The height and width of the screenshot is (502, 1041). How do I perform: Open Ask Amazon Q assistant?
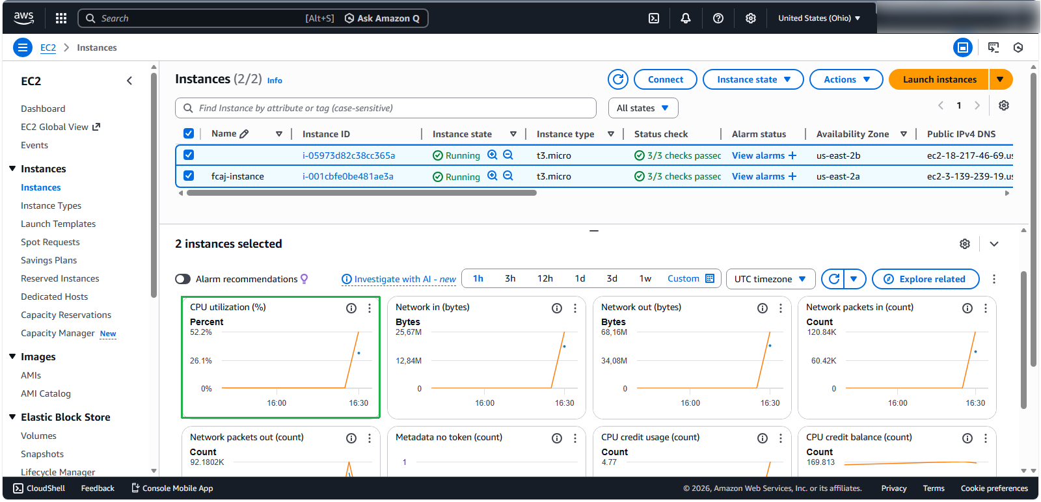pos(382,18)
